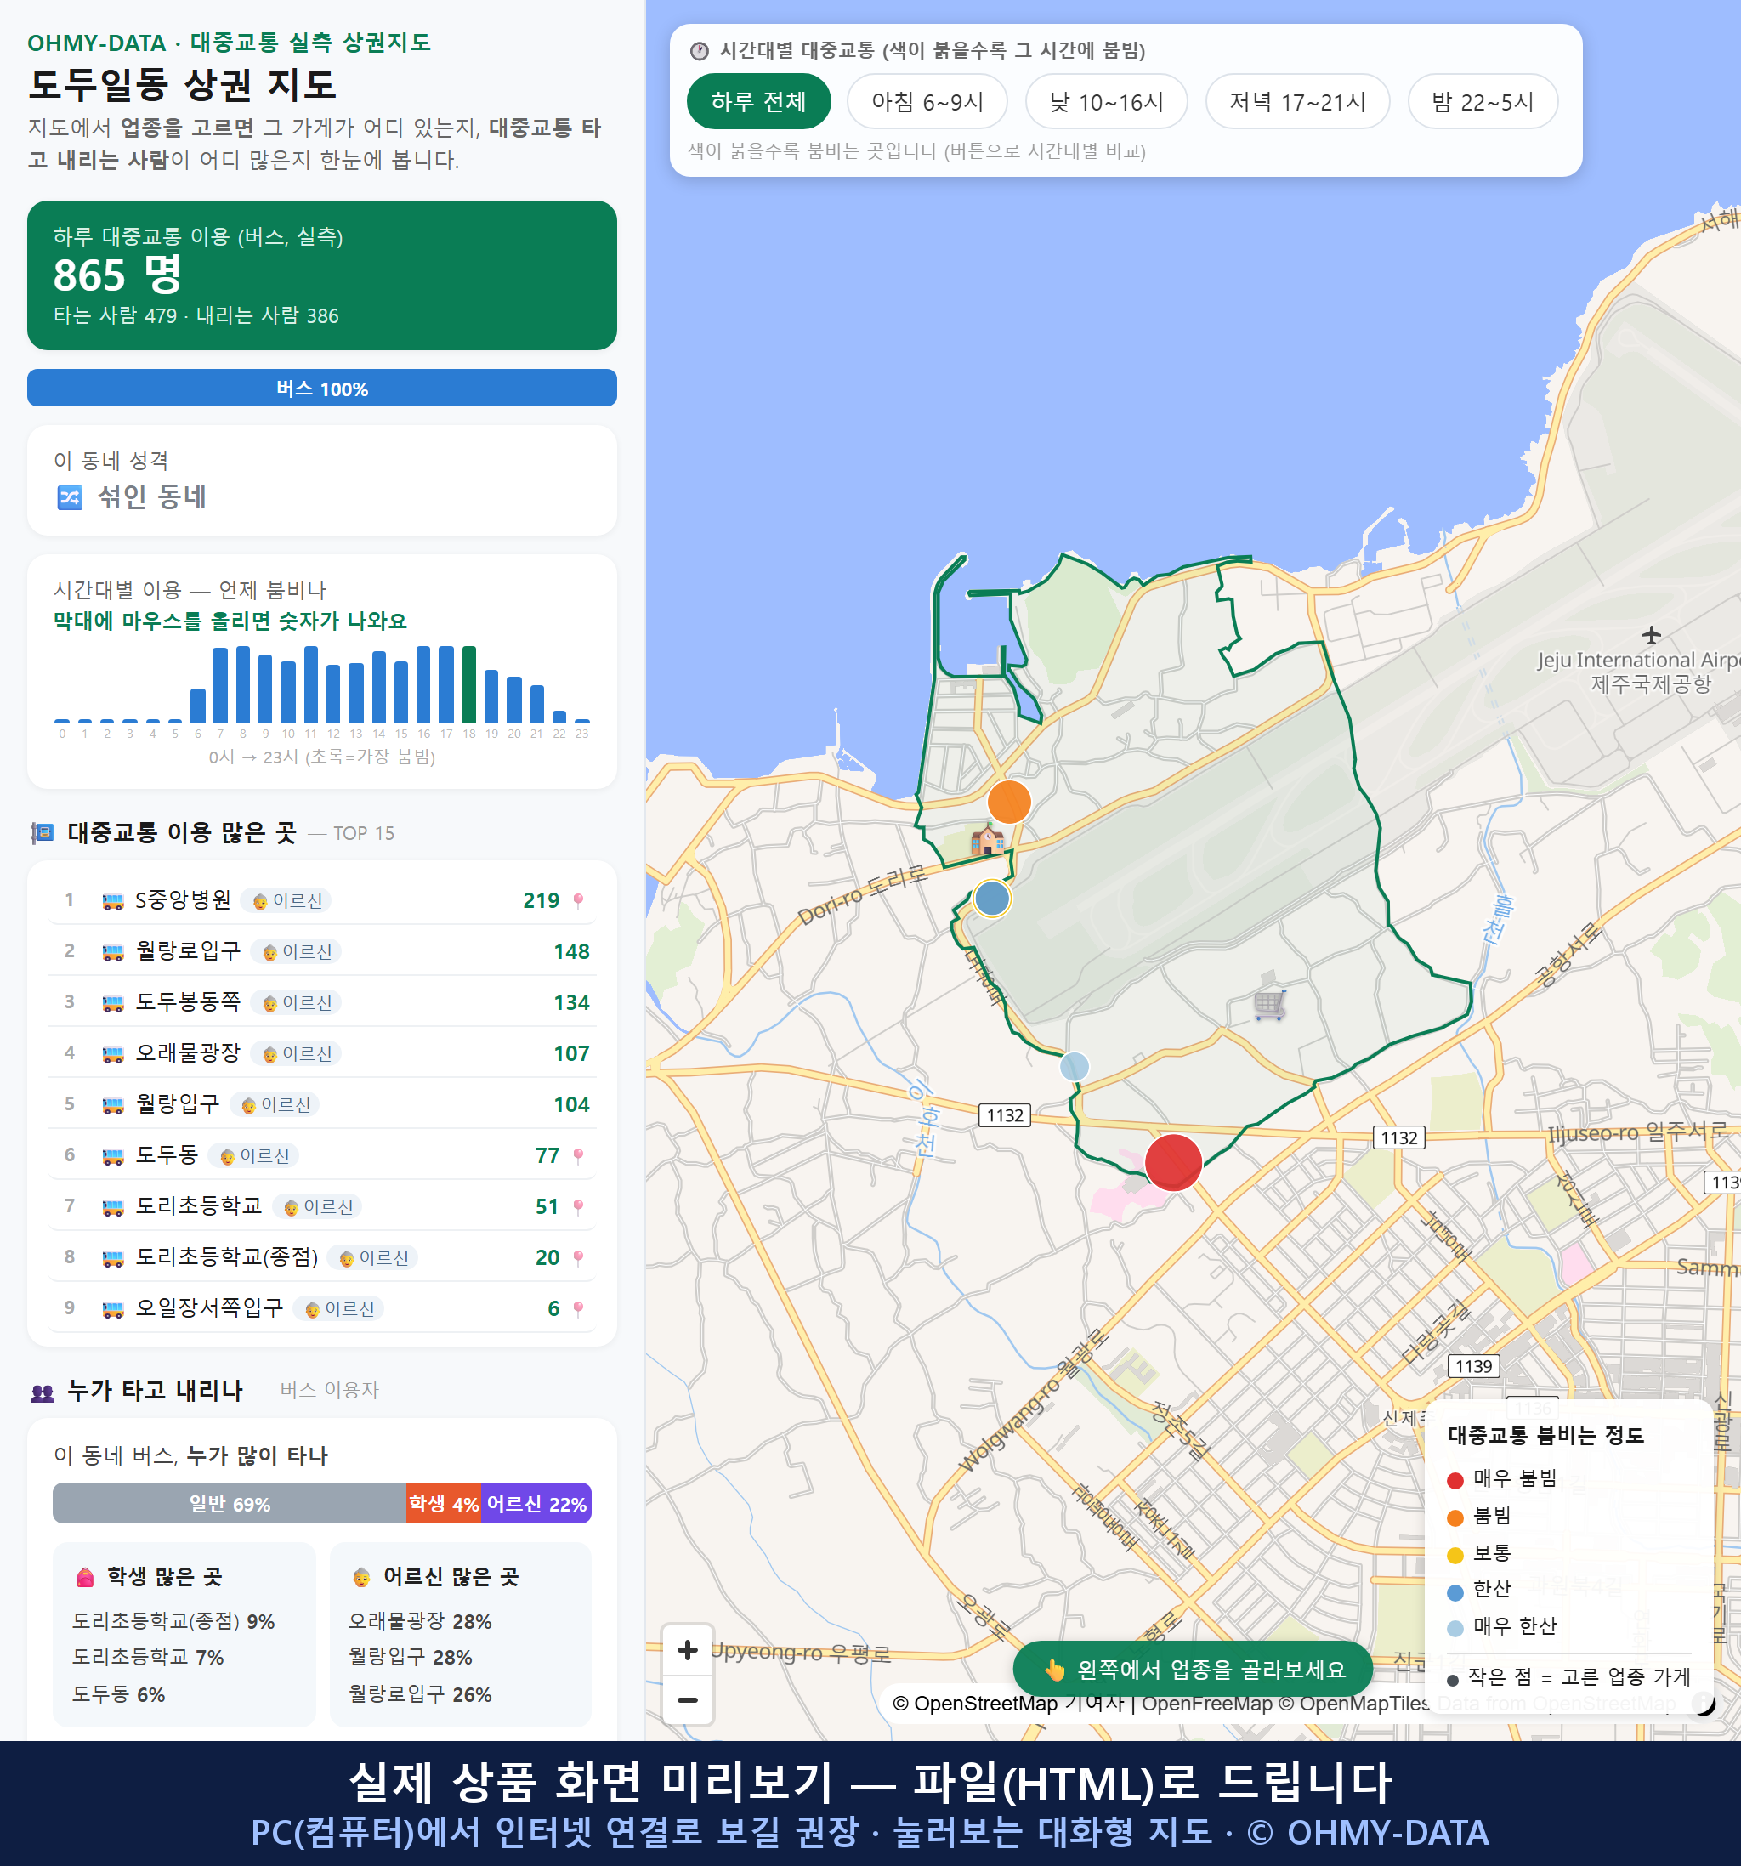Click the 왼쪽에서 업종을 골라보세요 banner

(1193, 1670)
